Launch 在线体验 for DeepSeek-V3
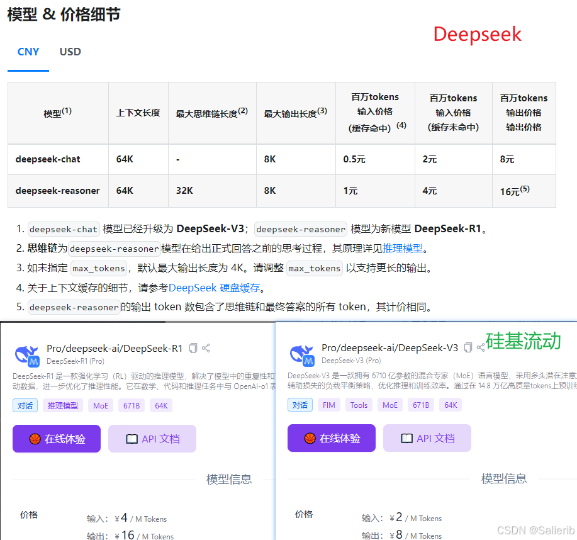 [332, 438]
